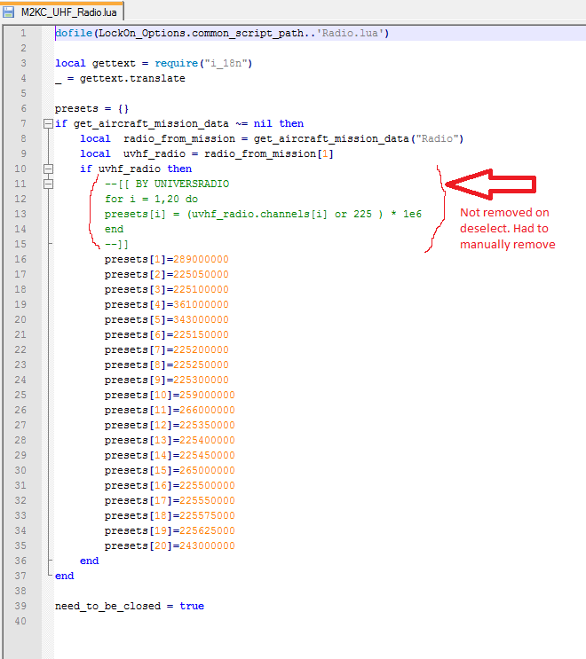Click presets[6]=225150000 line
586x659 pixels.
(x=167, y=335)
